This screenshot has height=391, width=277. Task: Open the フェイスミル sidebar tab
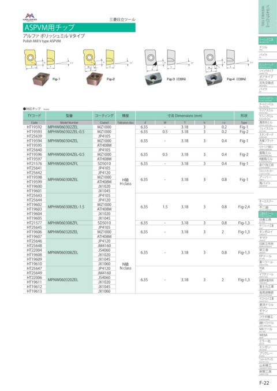[x=268, y=129]
